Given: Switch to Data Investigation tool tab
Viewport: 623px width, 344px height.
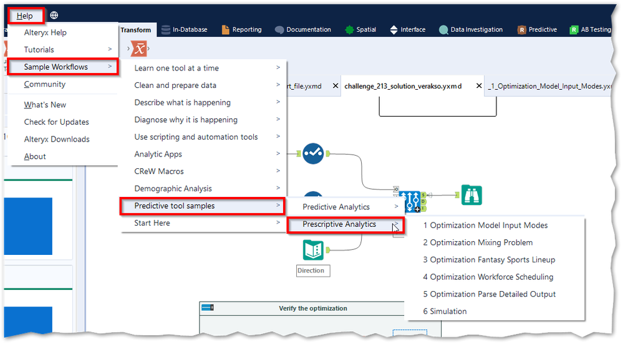Looking at the screenshot, I should [471, 29].
